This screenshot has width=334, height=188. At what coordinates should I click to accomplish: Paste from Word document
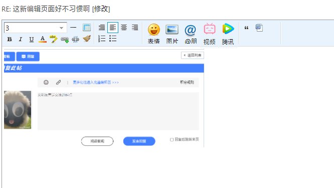click(259, 28)
